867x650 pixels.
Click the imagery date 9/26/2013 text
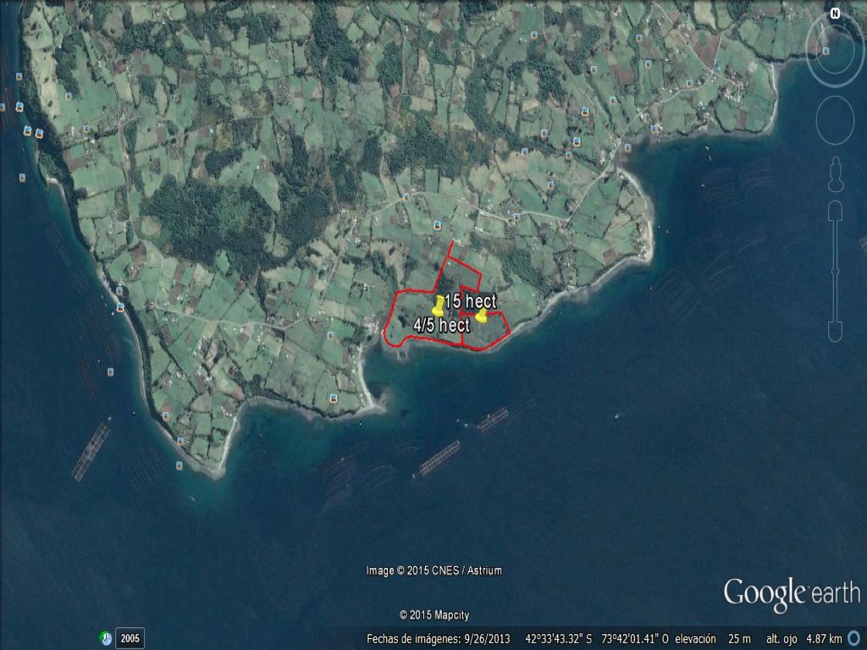coord(438,638)
